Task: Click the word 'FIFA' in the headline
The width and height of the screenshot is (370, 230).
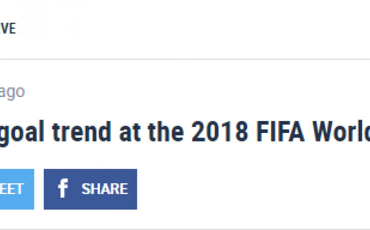Action: [x=280, y=131]
